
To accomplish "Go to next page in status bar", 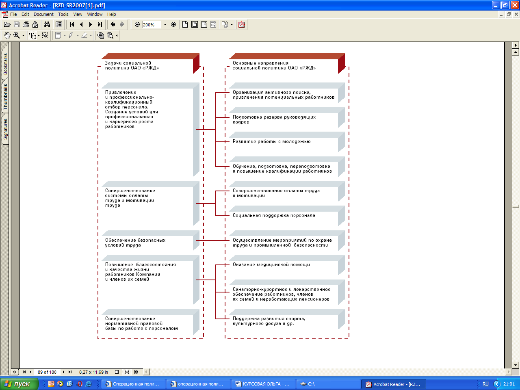I will click(64, 372).
